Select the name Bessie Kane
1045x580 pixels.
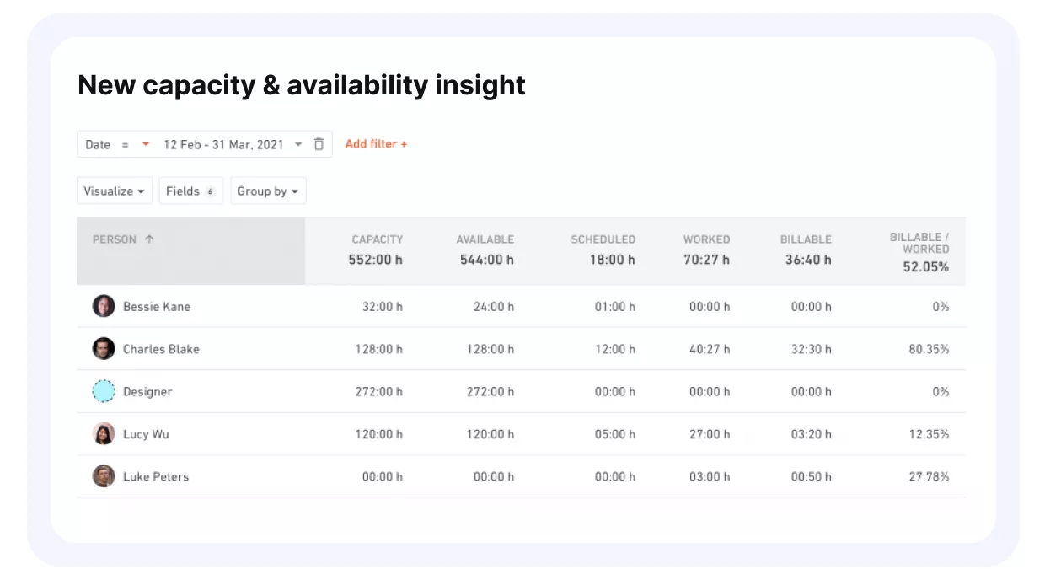click(157, 307)
